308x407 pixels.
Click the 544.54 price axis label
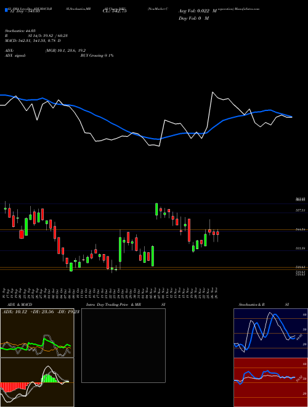point(301,229)
